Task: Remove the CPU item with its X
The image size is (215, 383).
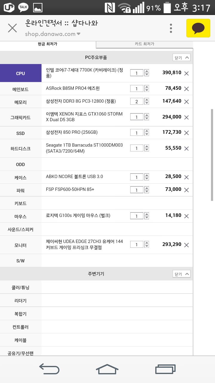Action: tap(187, 73)
